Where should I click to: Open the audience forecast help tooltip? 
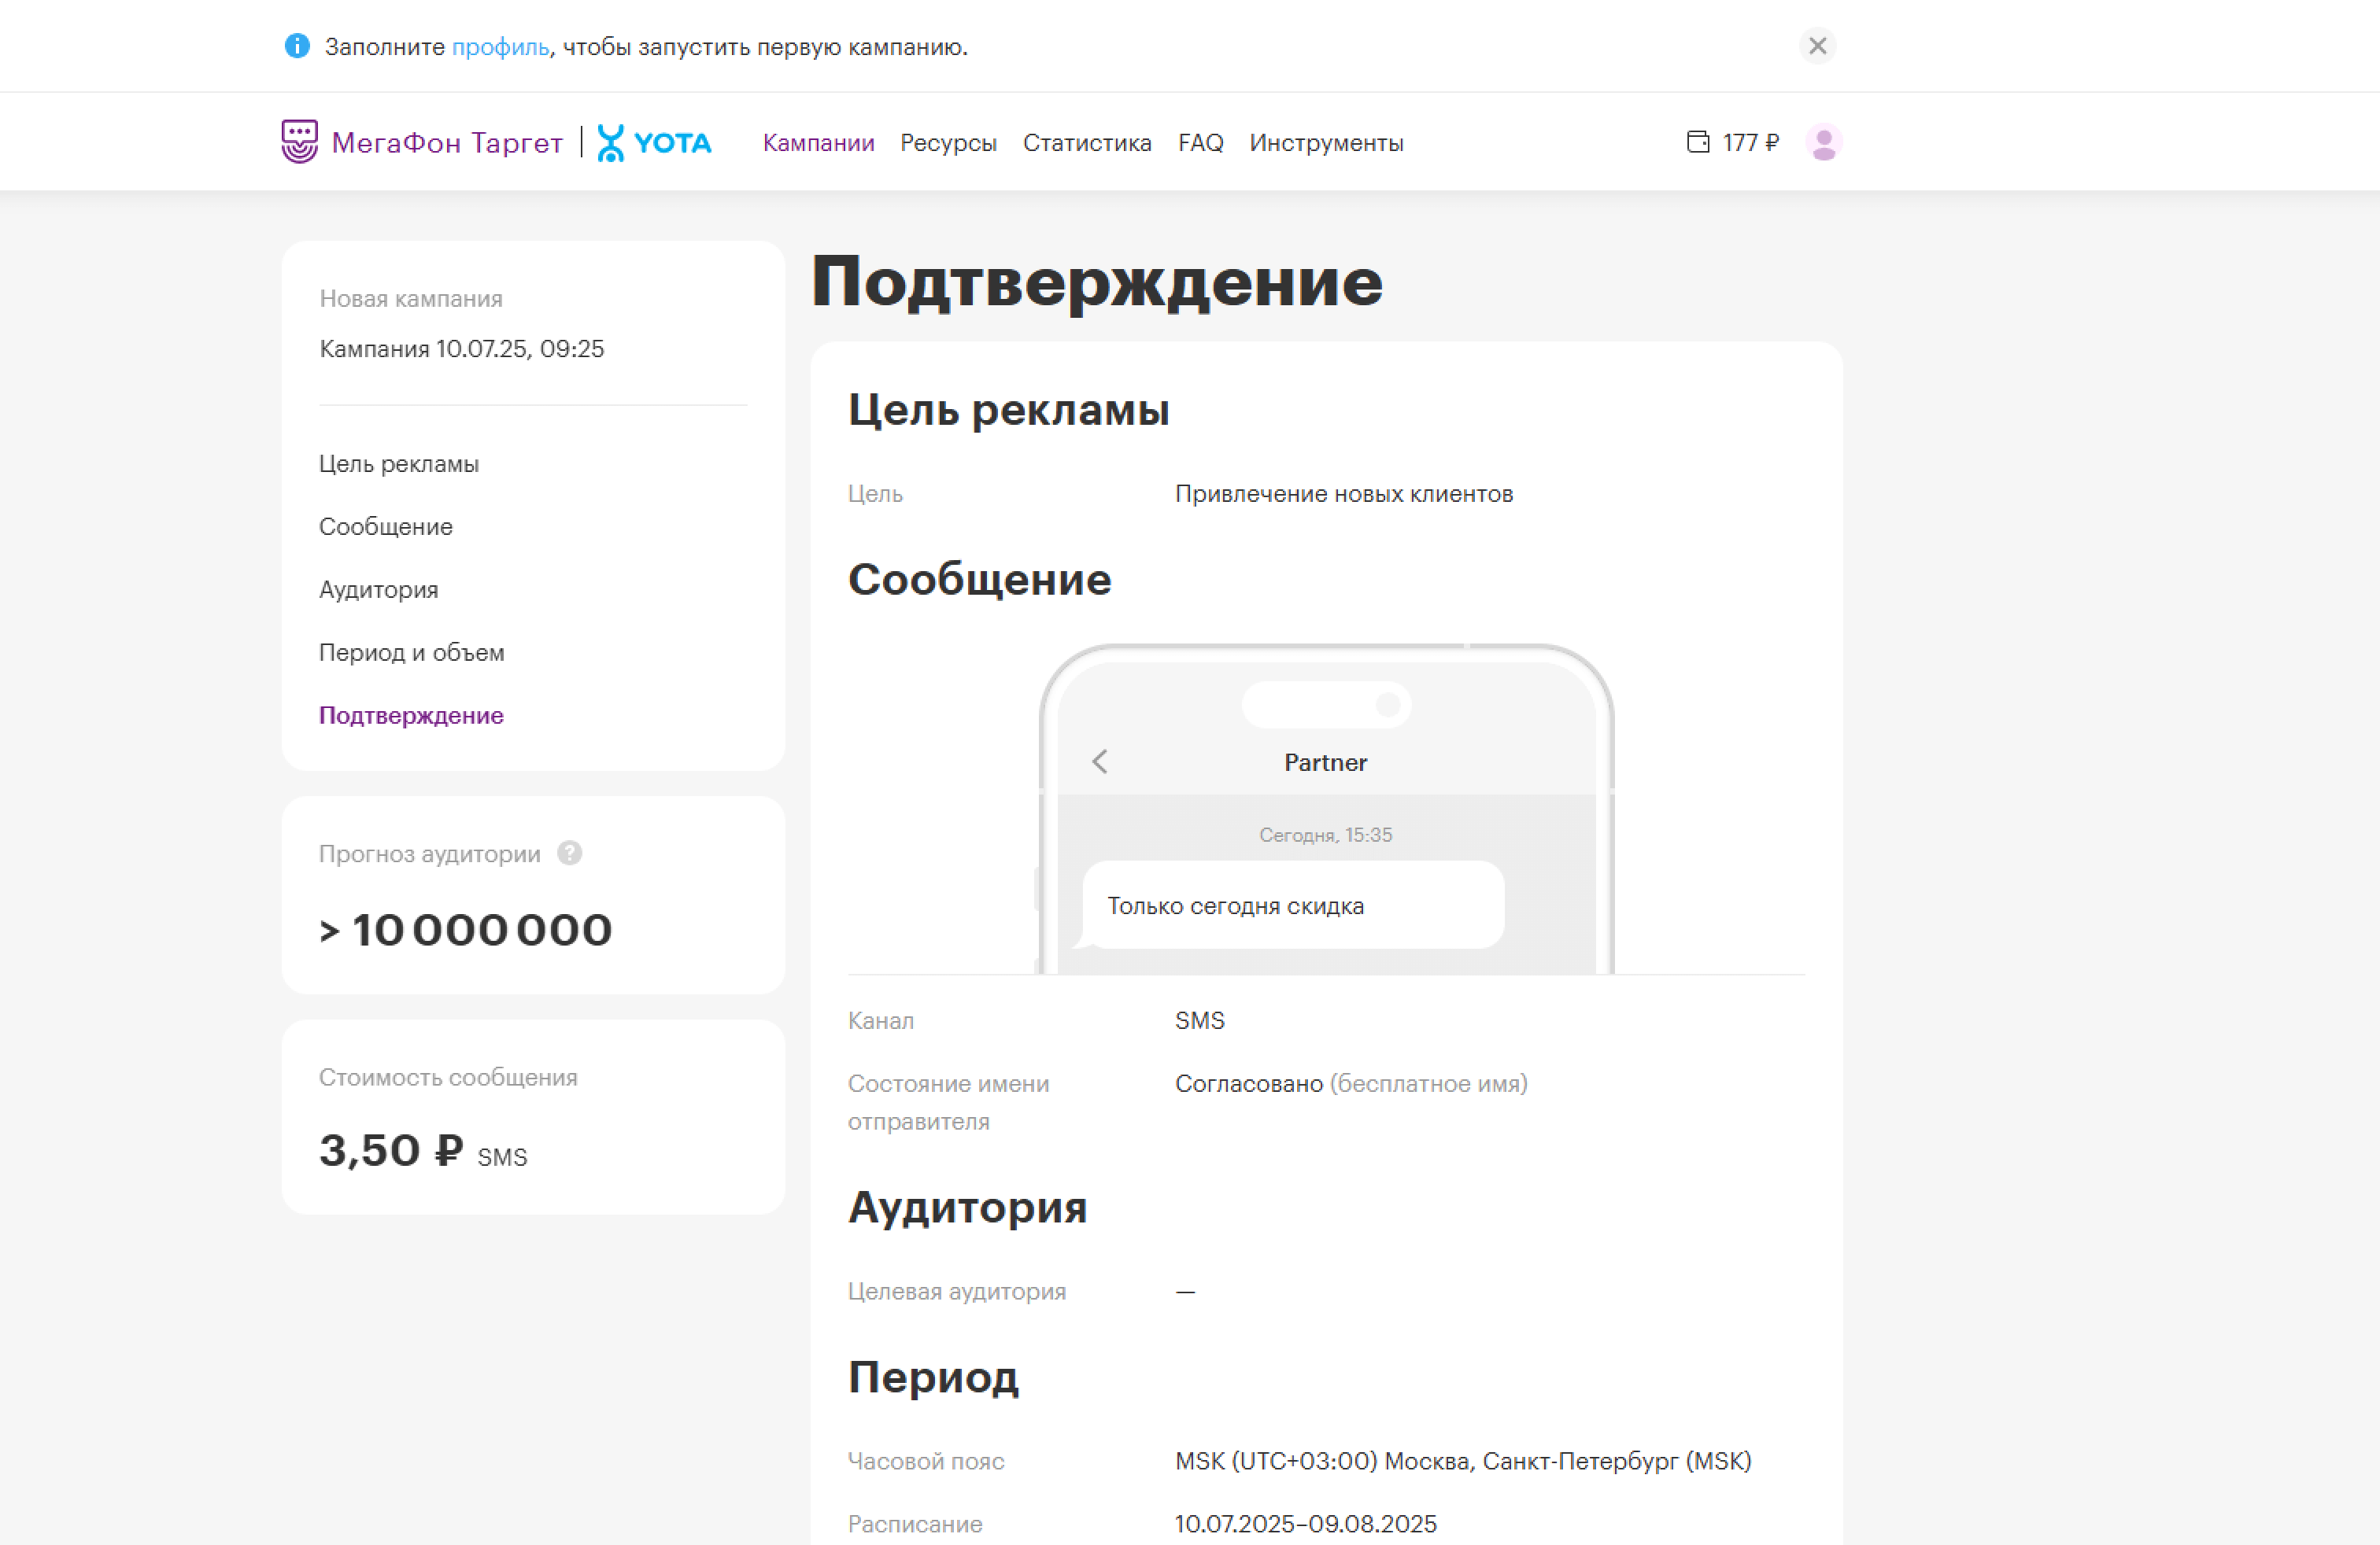568,854
